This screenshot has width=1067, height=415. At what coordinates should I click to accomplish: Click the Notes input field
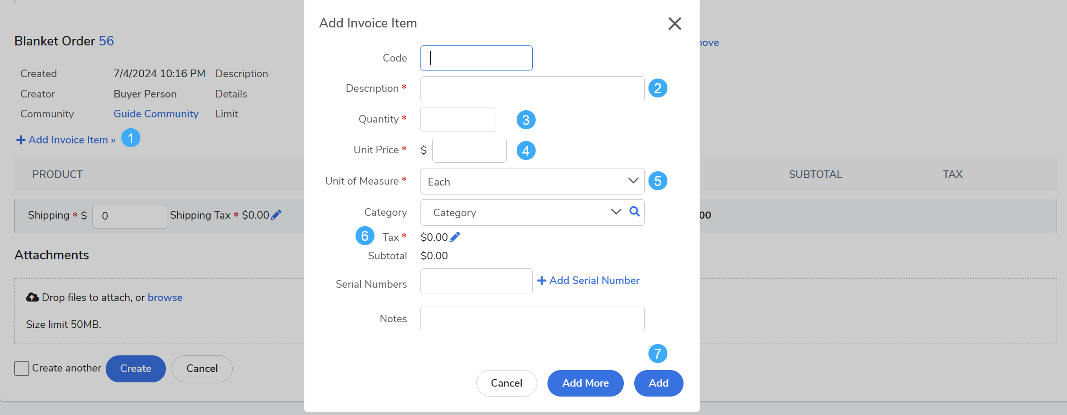532,319
